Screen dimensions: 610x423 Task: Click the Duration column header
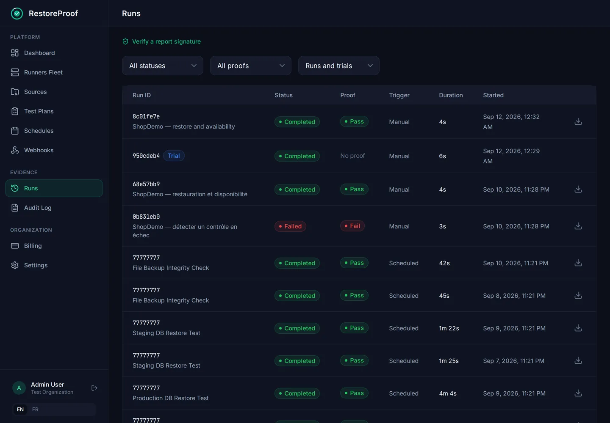(451, 95)
